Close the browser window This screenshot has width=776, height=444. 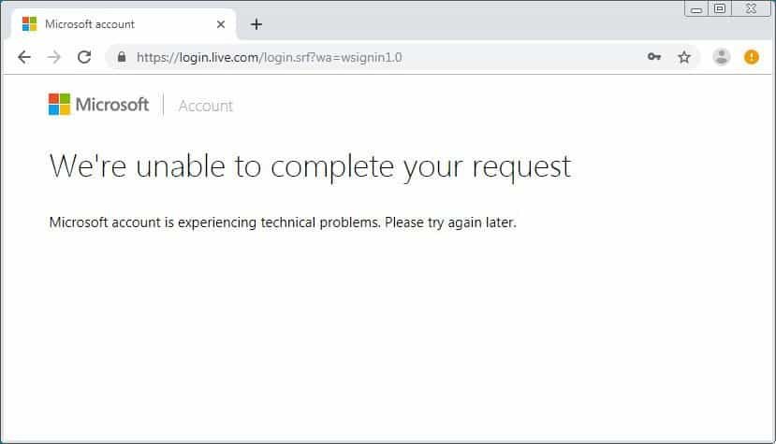(x=751, y=8)
